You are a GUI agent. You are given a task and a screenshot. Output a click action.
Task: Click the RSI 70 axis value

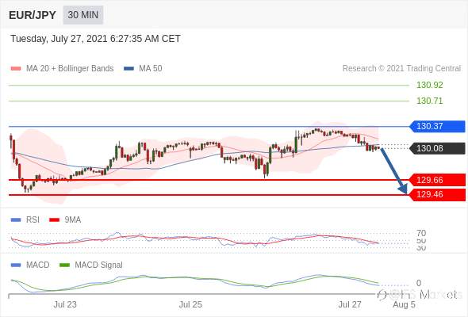tap(421, 233)
